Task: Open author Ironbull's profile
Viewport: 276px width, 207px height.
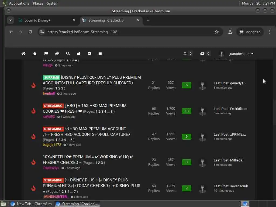Action: pos(49,94)
